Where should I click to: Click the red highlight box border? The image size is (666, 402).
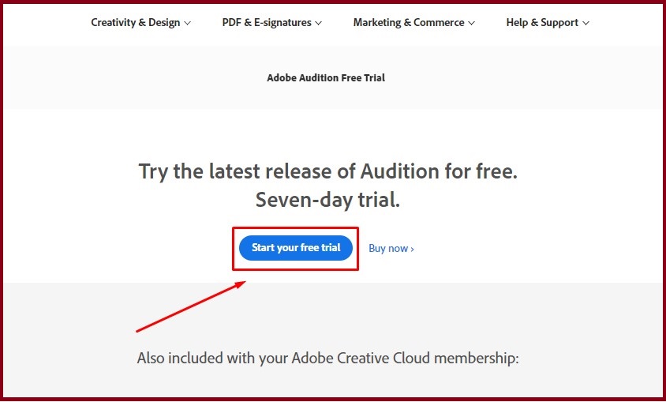(x=296, y=228)
